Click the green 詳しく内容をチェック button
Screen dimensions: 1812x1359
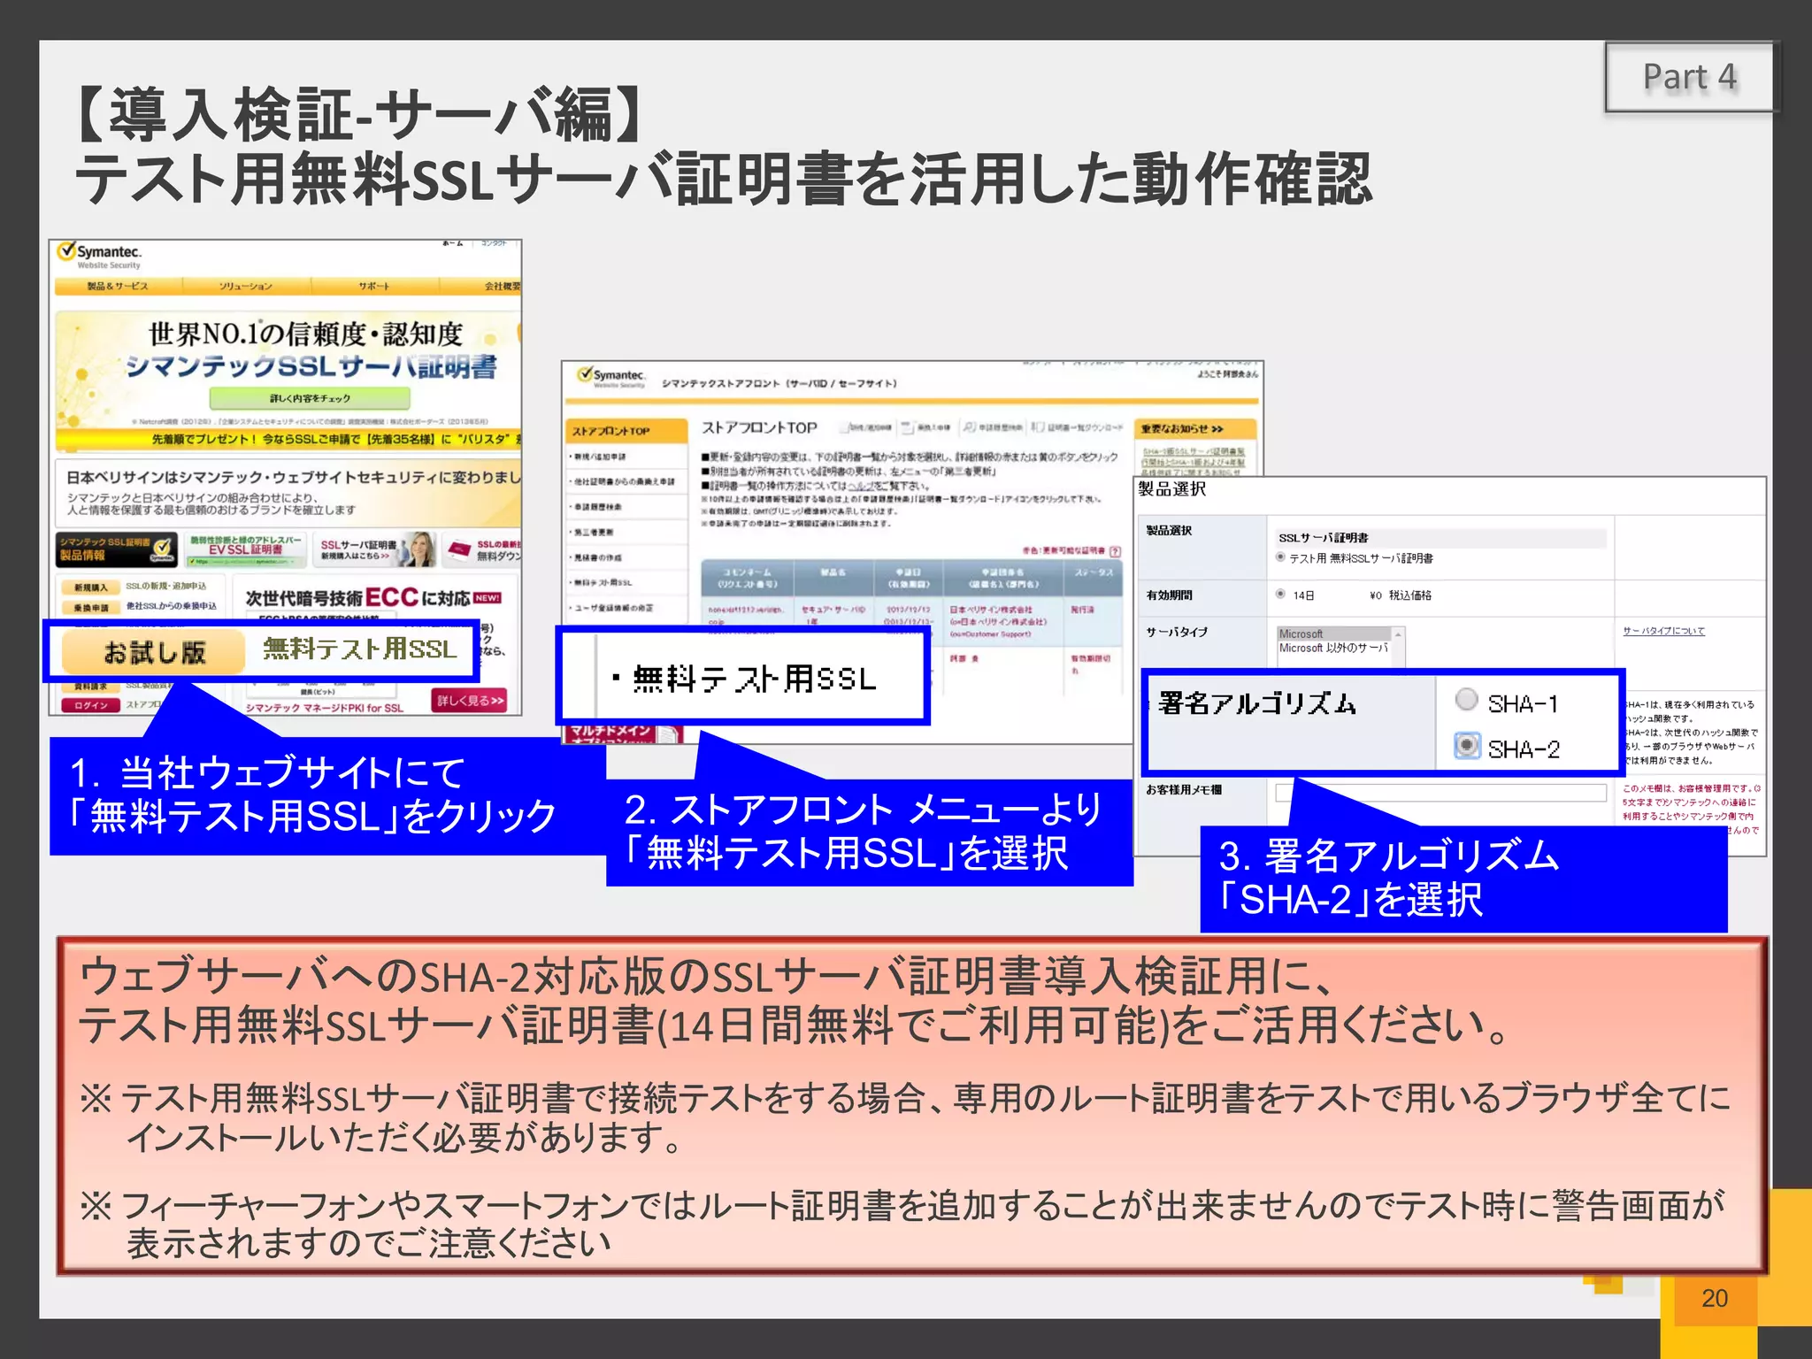pyautogui.click(x=310, y=398)
